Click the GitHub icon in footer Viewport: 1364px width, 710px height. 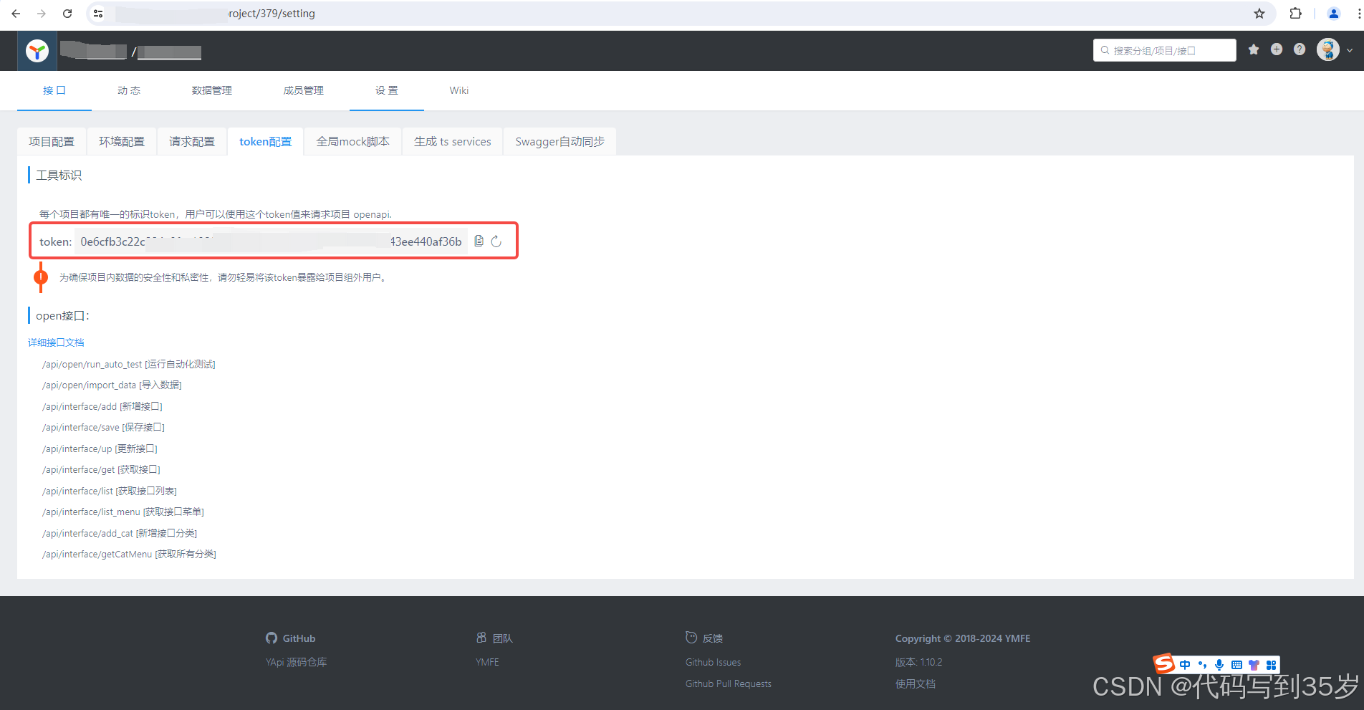[272, 638]
